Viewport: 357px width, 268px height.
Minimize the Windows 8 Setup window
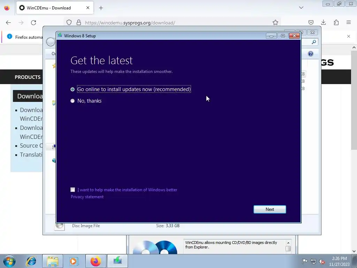pyautogui.click(x=271, y=36)
